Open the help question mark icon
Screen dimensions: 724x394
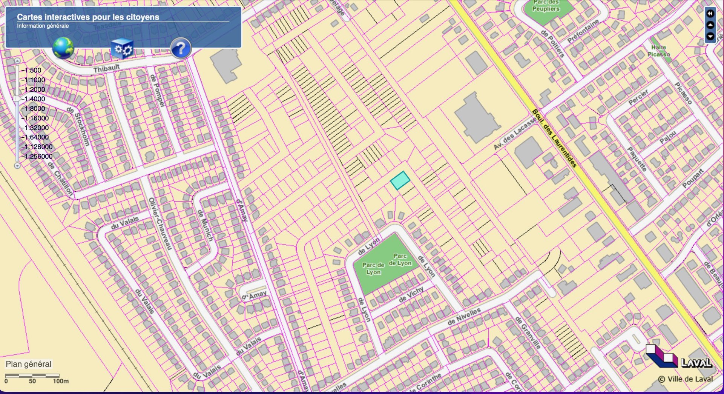tap(181, 48)
